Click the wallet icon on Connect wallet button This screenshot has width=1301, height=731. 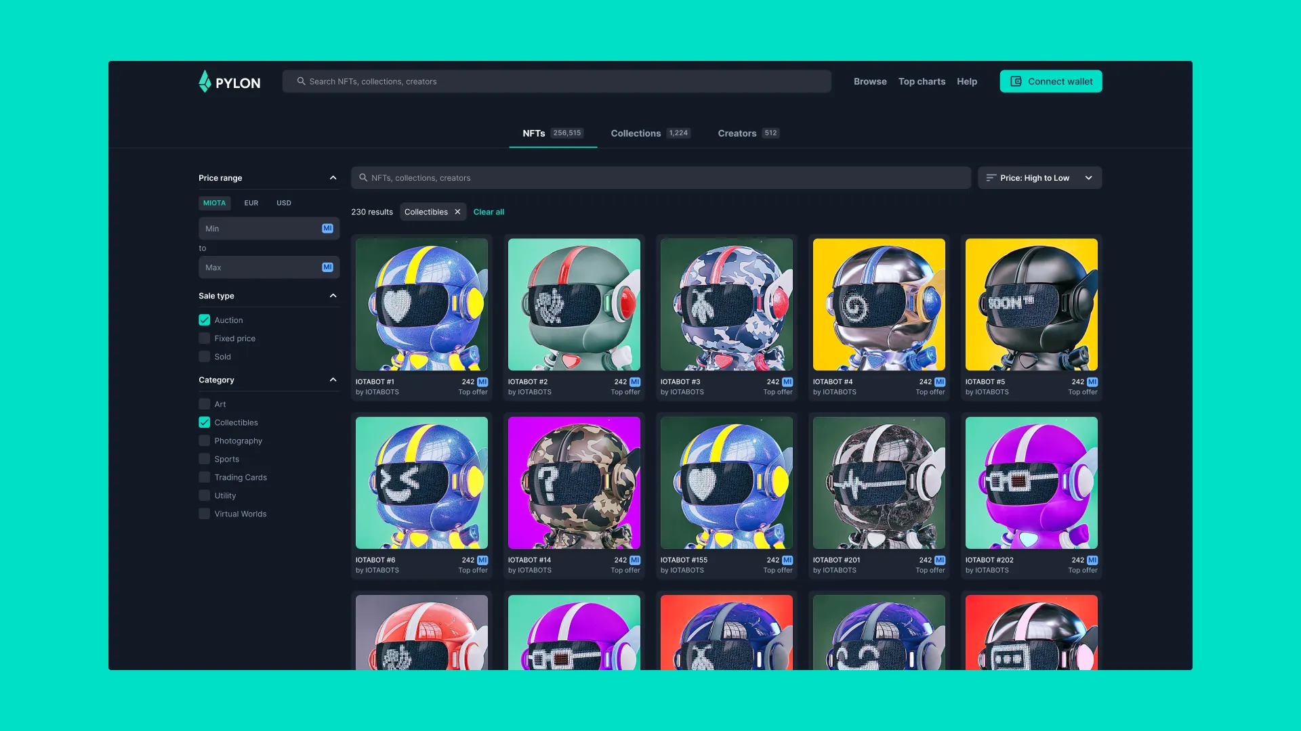(1015, 81)
